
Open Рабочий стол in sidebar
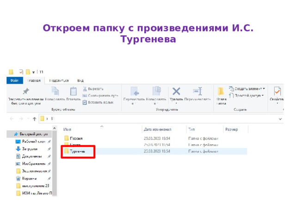(31, 142)
